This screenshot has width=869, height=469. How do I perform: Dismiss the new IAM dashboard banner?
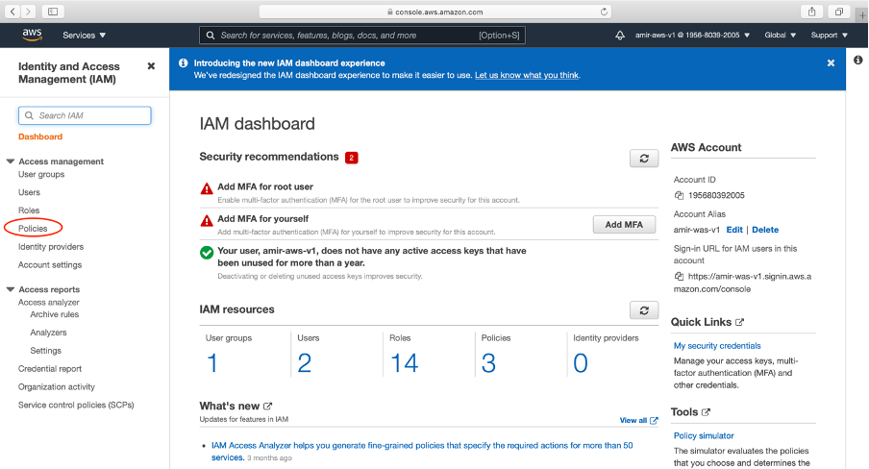[831, 63]
